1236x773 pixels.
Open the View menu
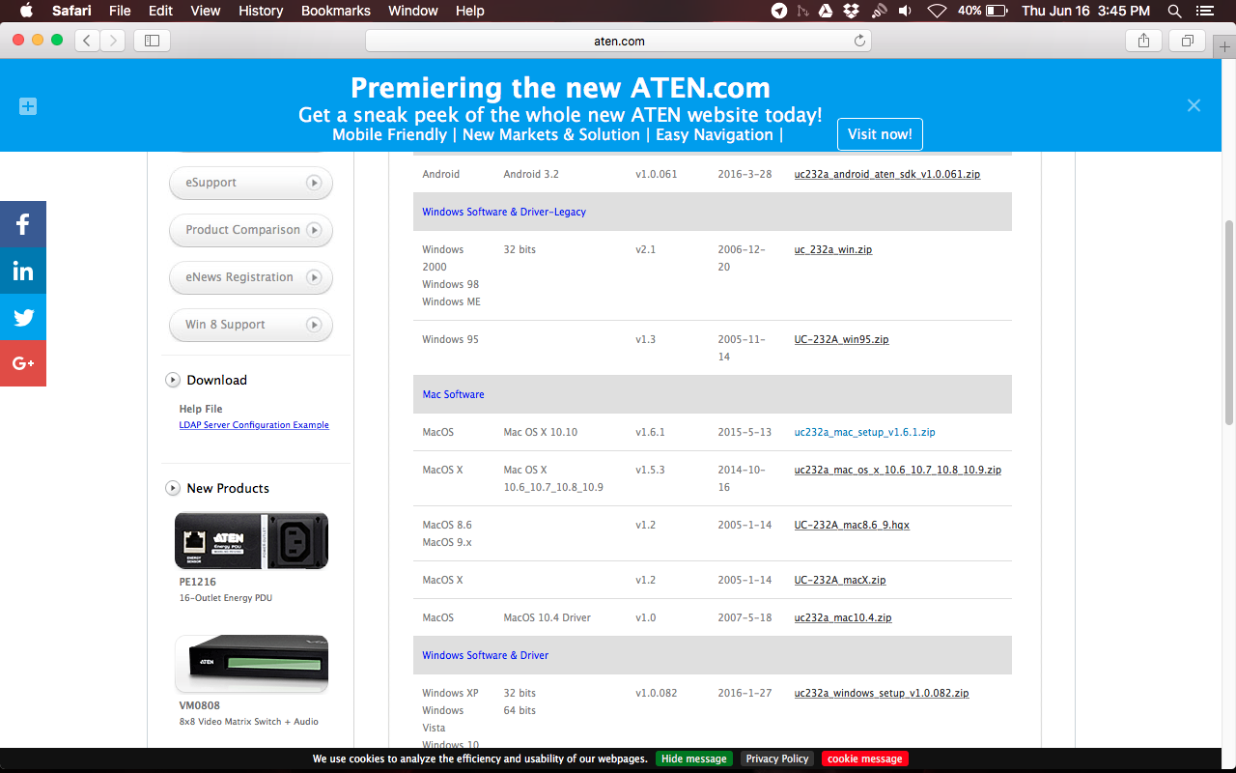coord(206,11)
